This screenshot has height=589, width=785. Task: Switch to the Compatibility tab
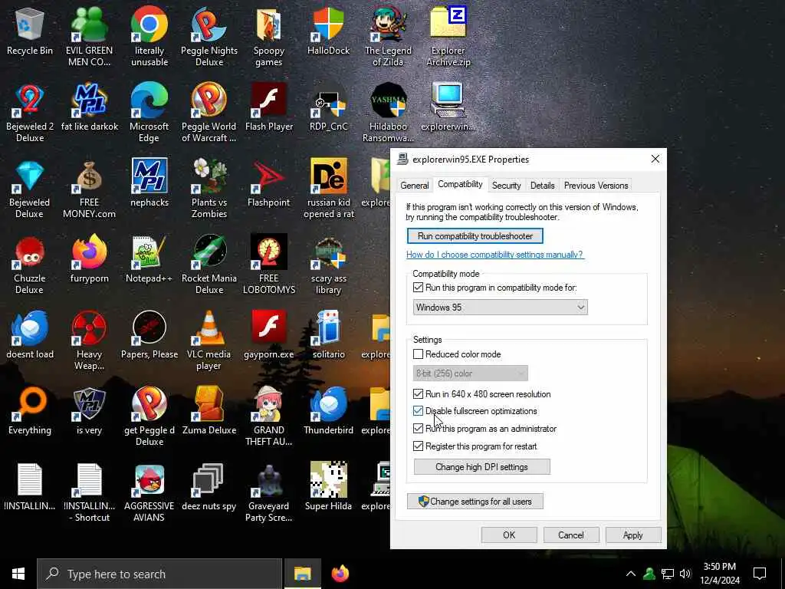tap(460, 184)
